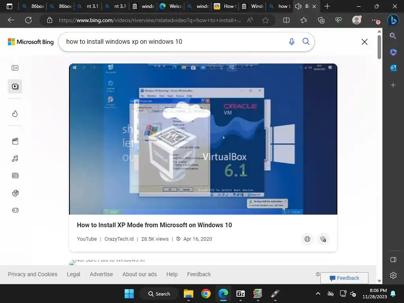
Task: Switch to how t search tab
Action: [279, 6]
